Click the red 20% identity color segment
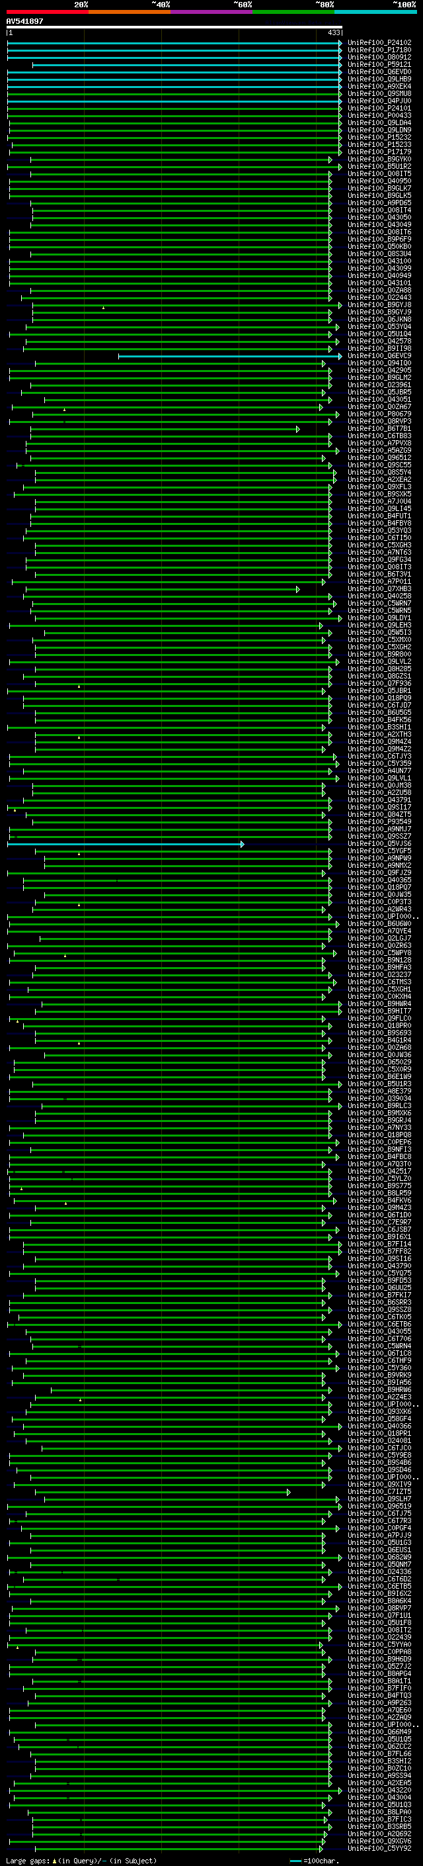This screenshot has height=1866, width=423. point(47,12)
